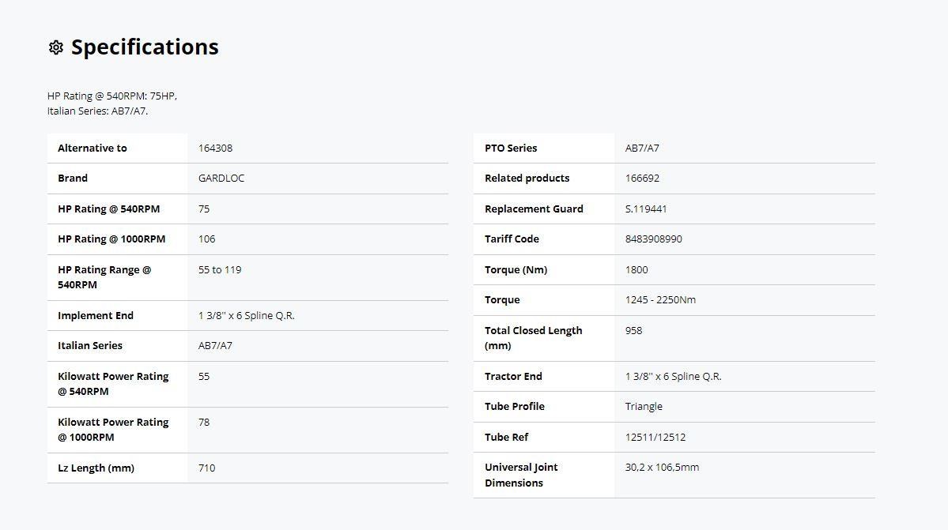Image resolution: width=948 pixels, height=530 pixels.
Task: Select the Total Closed Length 958 value
Action: pos(633,330)
